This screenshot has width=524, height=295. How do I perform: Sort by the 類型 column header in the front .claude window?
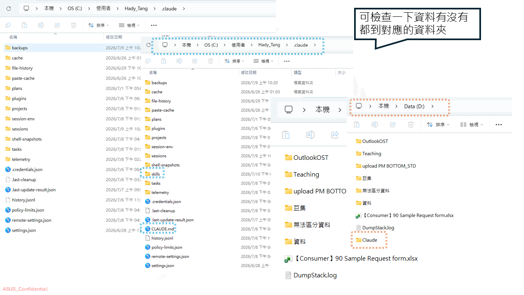298,73
